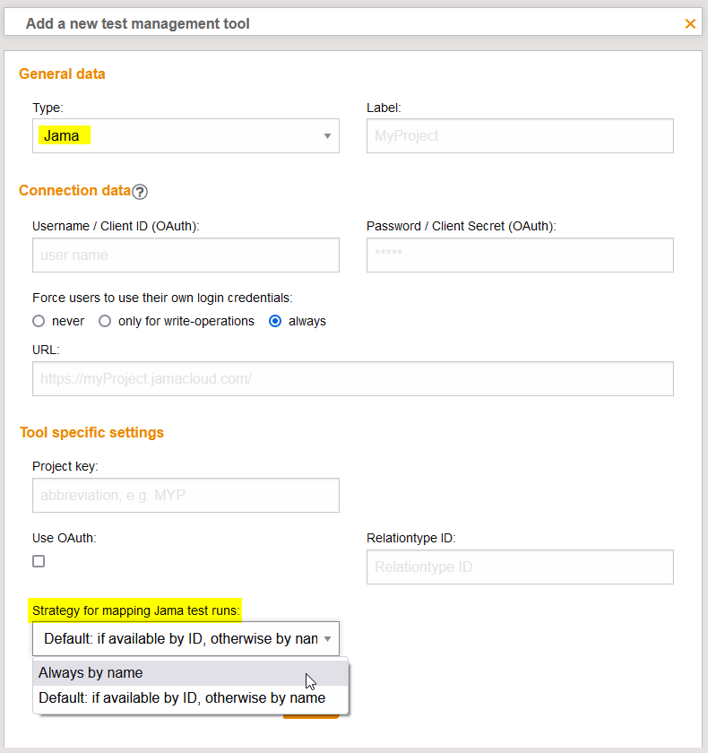
Task: Enable the Use OAuth checkbox
Action: click(x=39, y=561)
